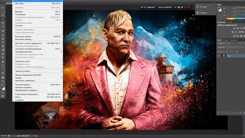Toggle lock image pixels (brush icon)

click(x=230, y=51)
